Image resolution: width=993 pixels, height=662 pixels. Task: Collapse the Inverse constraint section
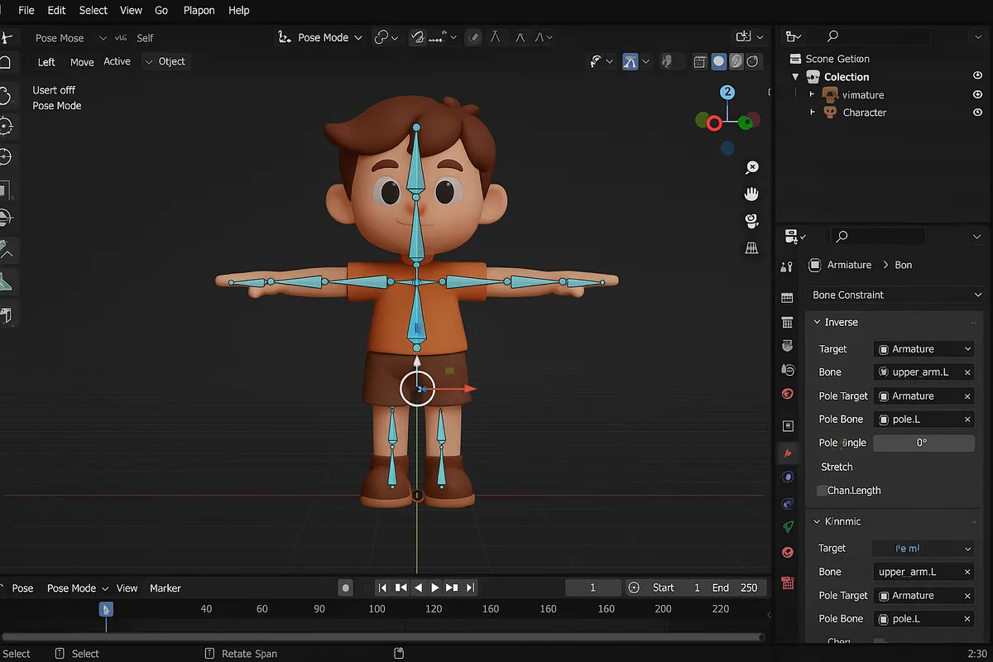[818, 322]
